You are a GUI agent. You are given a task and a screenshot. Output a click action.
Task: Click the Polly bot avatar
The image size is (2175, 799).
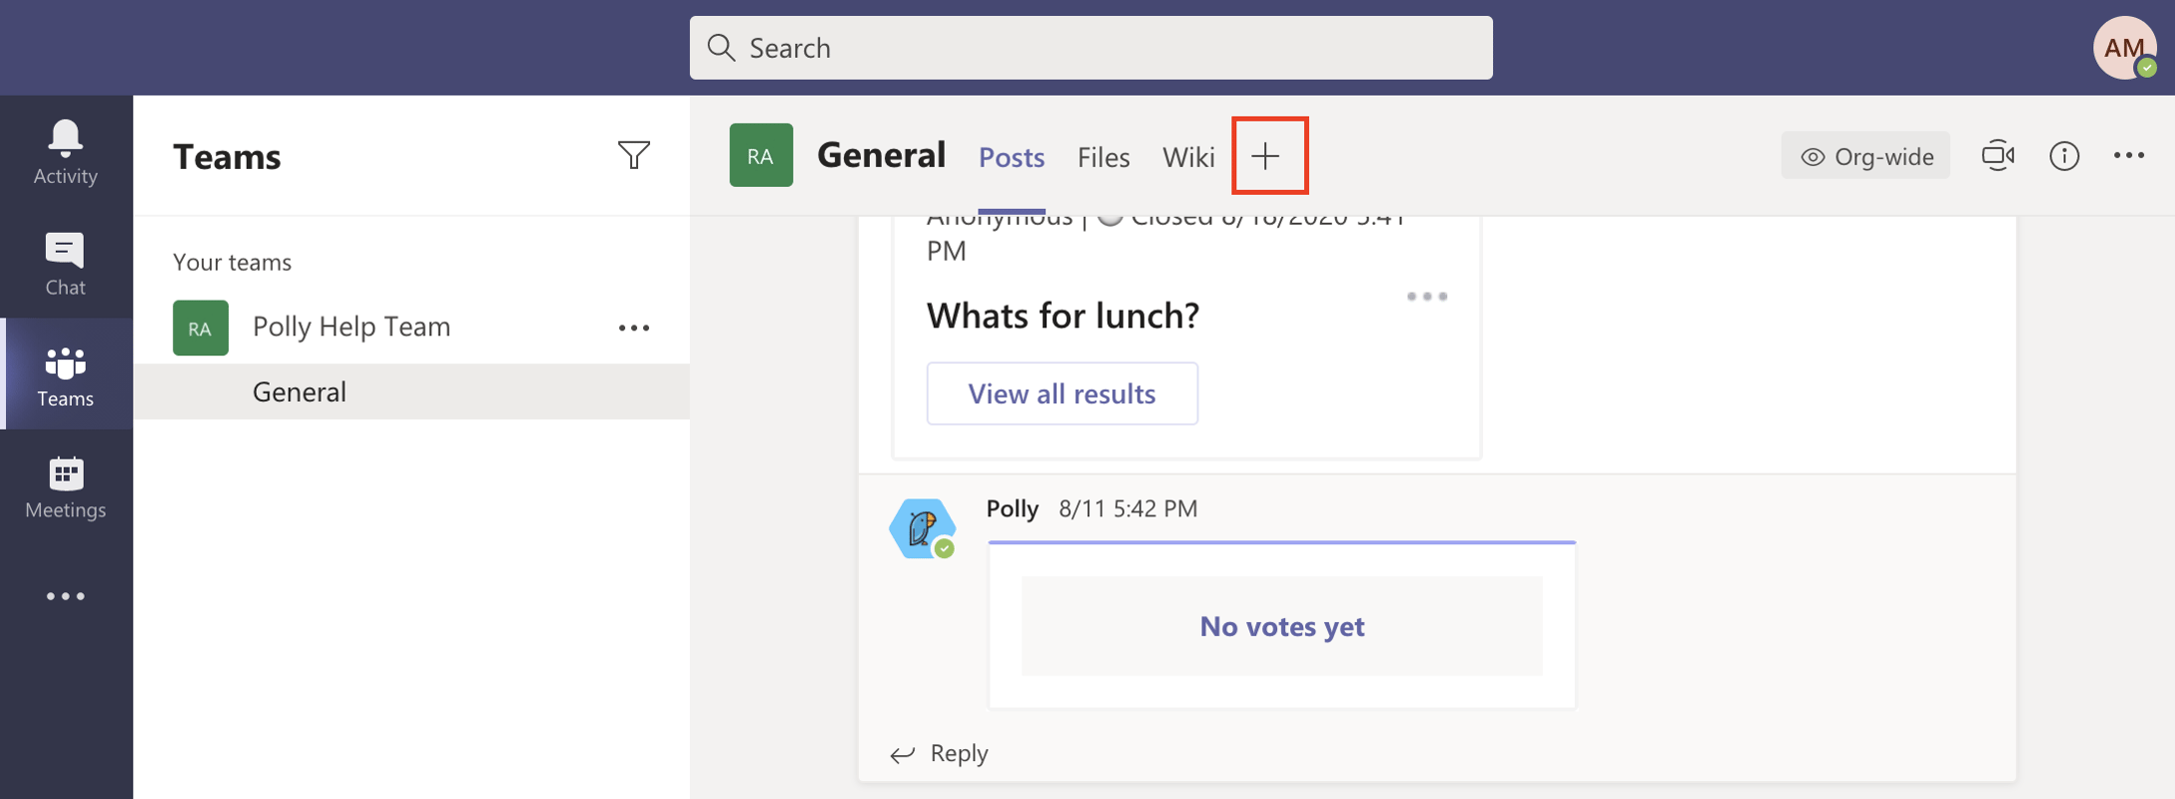pyautogui.click(x=922, y=527)
